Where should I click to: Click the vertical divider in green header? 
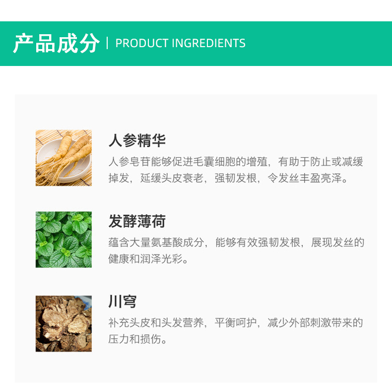pyautogui.click(x=107, y=43)
